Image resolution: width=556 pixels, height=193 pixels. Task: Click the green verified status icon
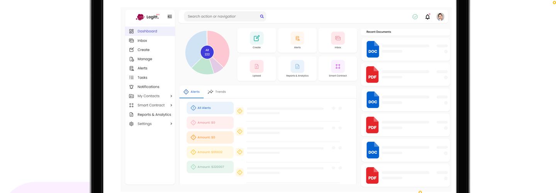click(x=415, y=17)
